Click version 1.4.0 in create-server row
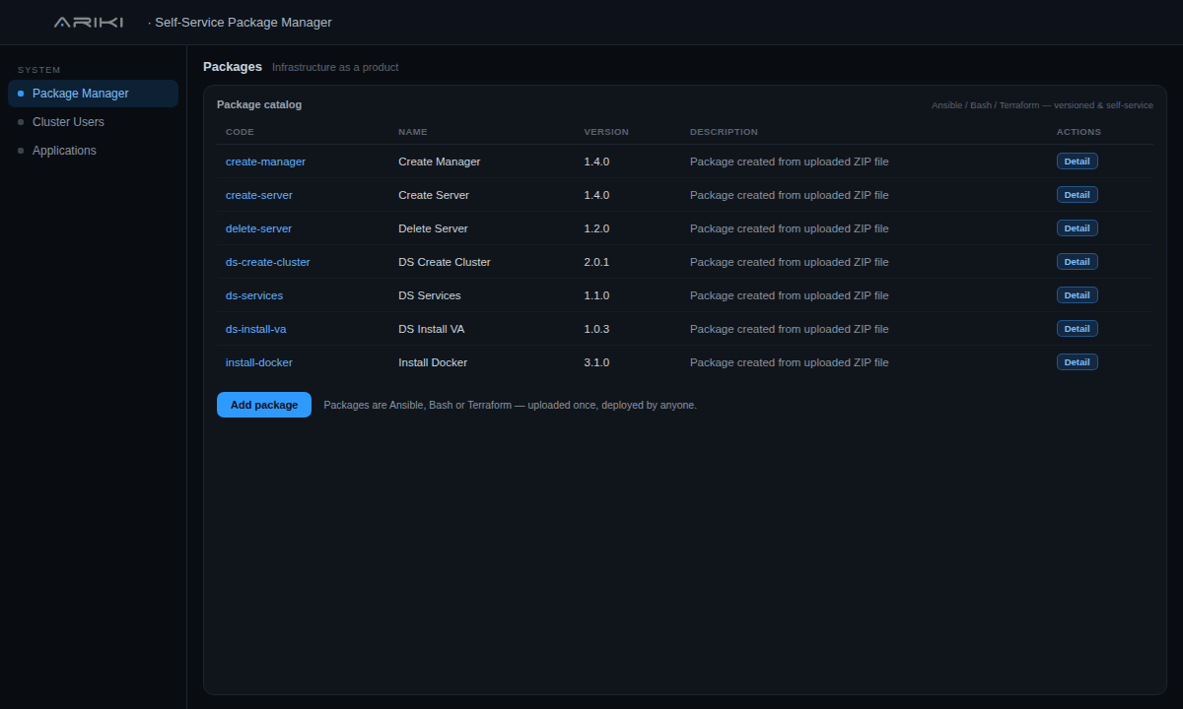Image resolution: width=1183 pixels, height=709 pixels. pyautogui.click(x=596, y=195)
